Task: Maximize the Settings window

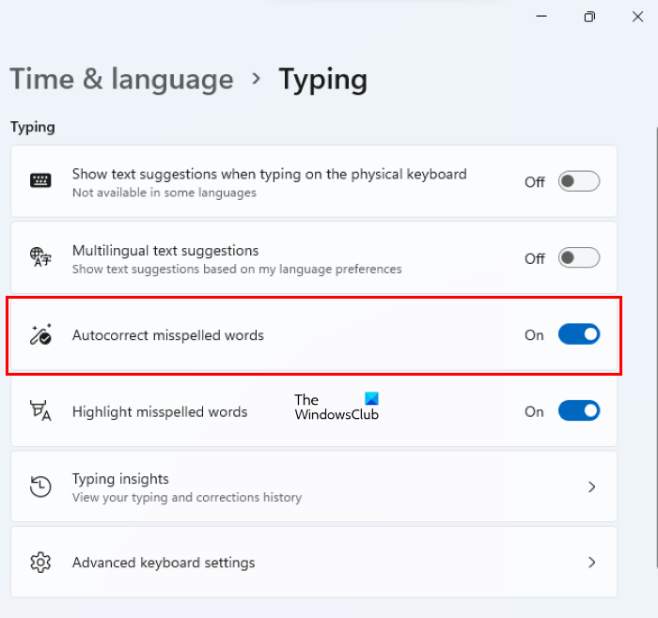Action: (589, 17)
